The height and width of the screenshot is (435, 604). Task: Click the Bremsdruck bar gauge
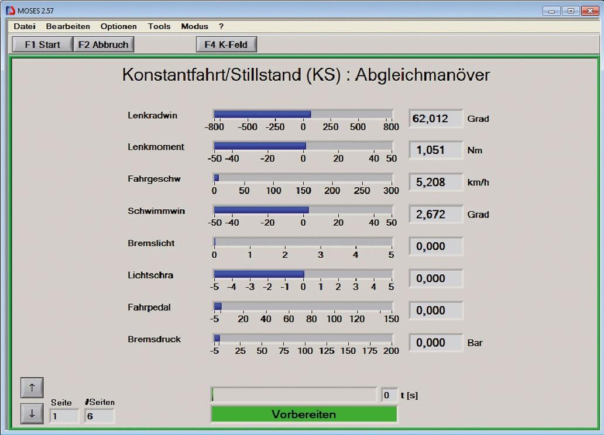(x=303, y=338)
